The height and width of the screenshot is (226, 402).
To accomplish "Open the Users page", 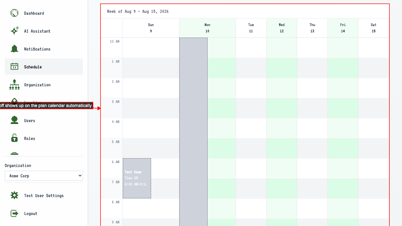I will [44, 121].
